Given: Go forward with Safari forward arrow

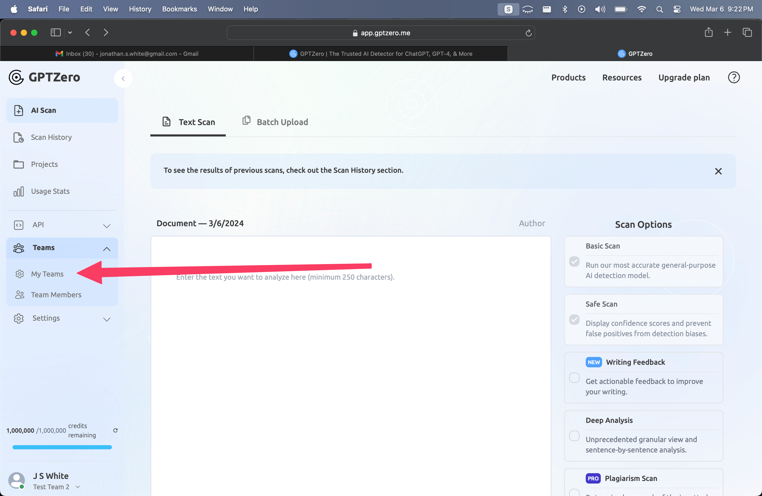Looking at the screenshot, I should pos(106,33).
